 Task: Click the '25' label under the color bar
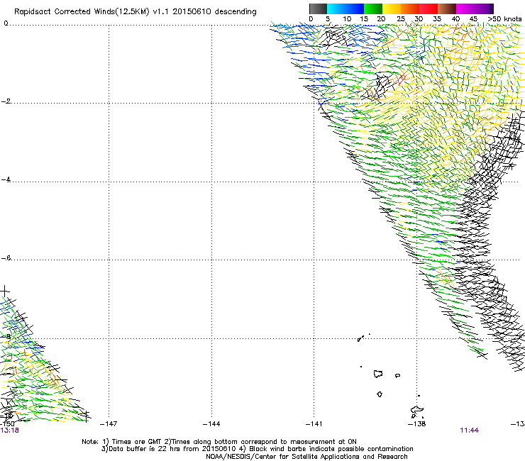point(401,19)
